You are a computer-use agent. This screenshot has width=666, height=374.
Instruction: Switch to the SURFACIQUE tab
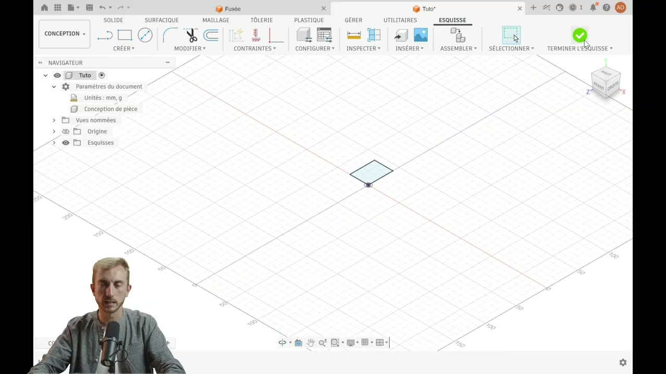pyautogui.click(x=161, y=20)
